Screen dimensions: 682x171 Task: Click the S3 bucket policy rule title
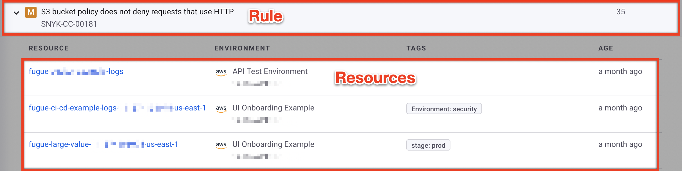pyautogui.click(x=137, y=12)
